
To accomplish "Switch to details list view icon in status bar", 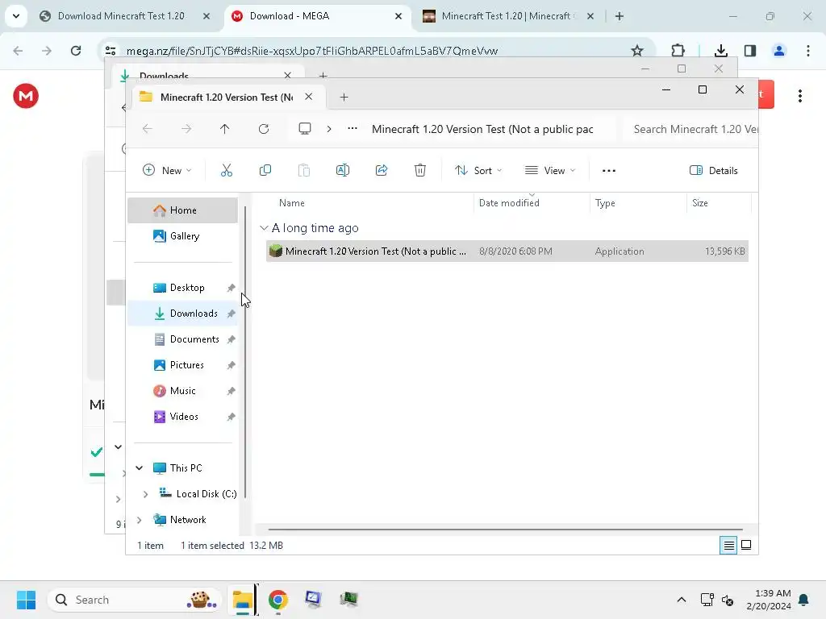I will (728, 546).
